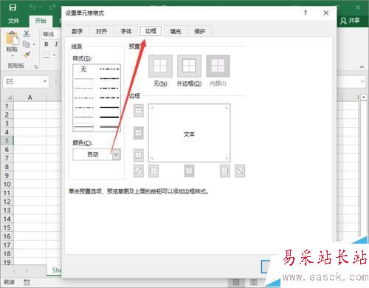
Task: Click the Select All corner triangle
Action: tap(9, 97)
